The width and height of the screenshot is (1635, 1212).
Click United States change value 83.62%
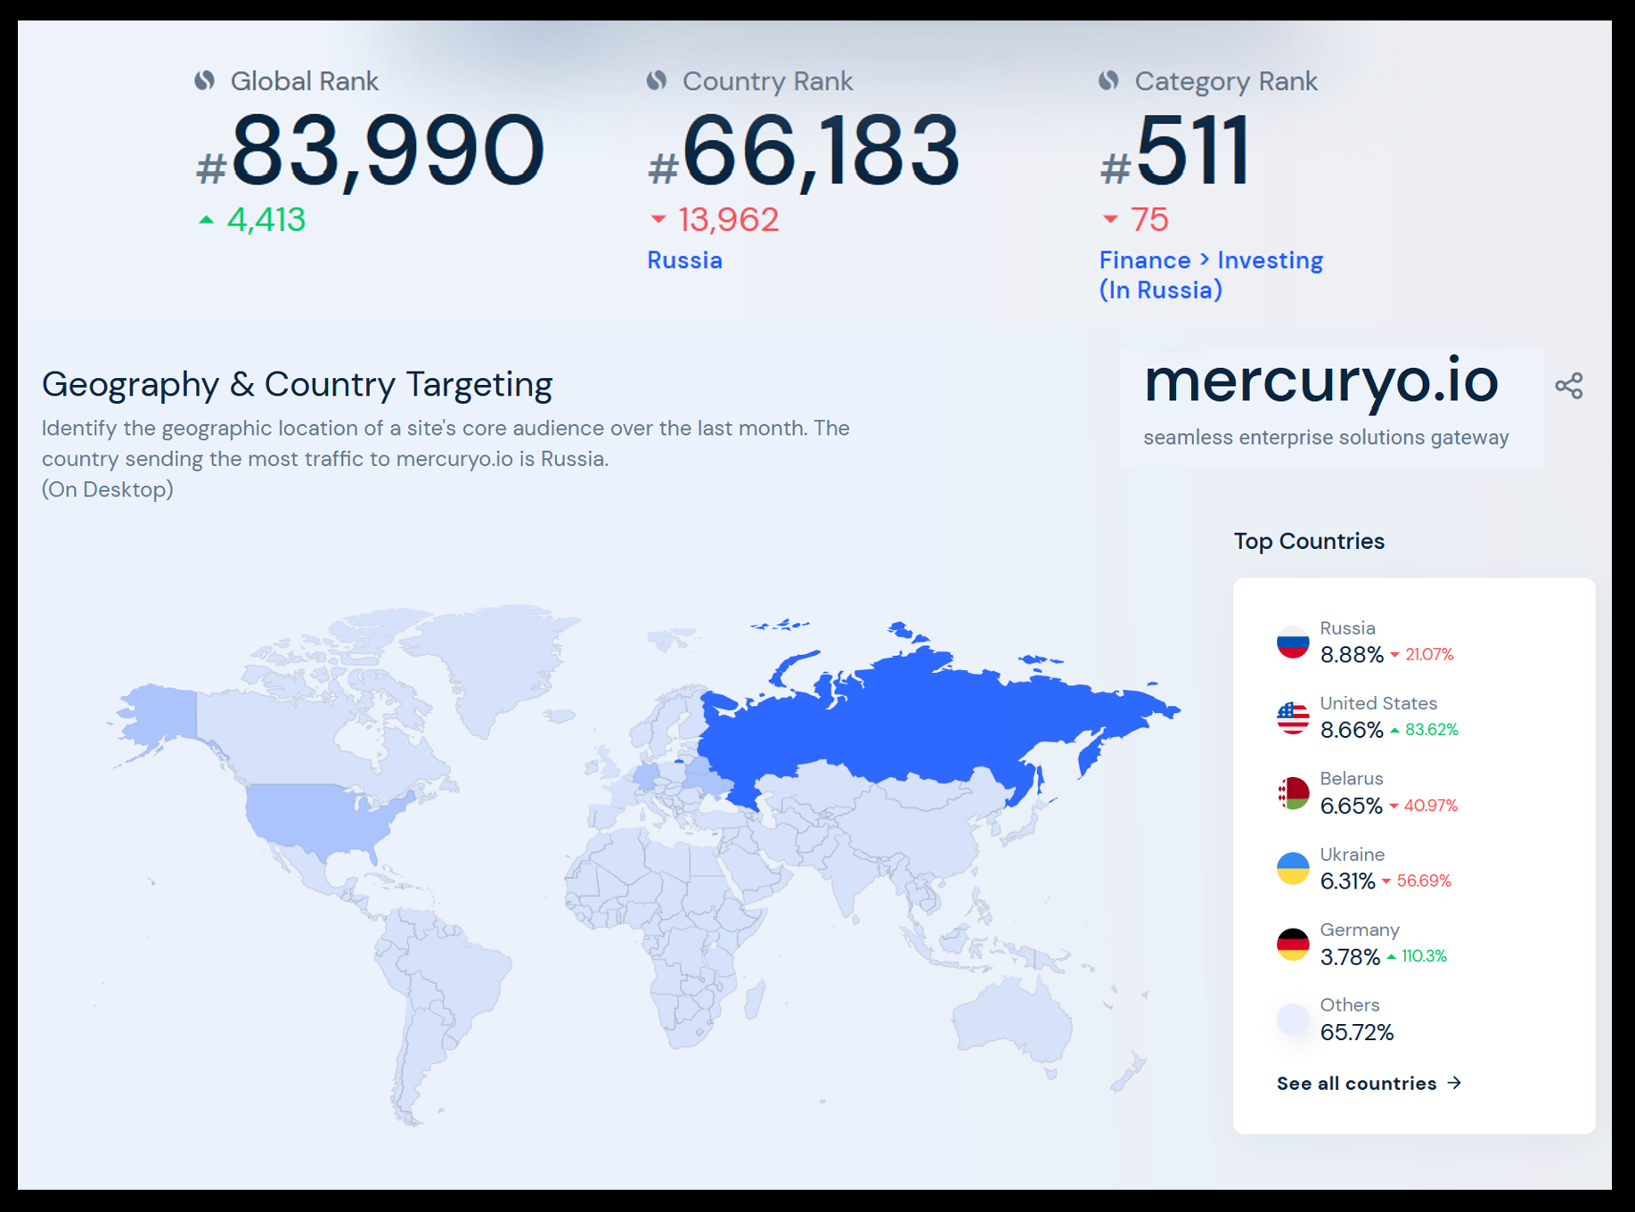pos(1432,730)
